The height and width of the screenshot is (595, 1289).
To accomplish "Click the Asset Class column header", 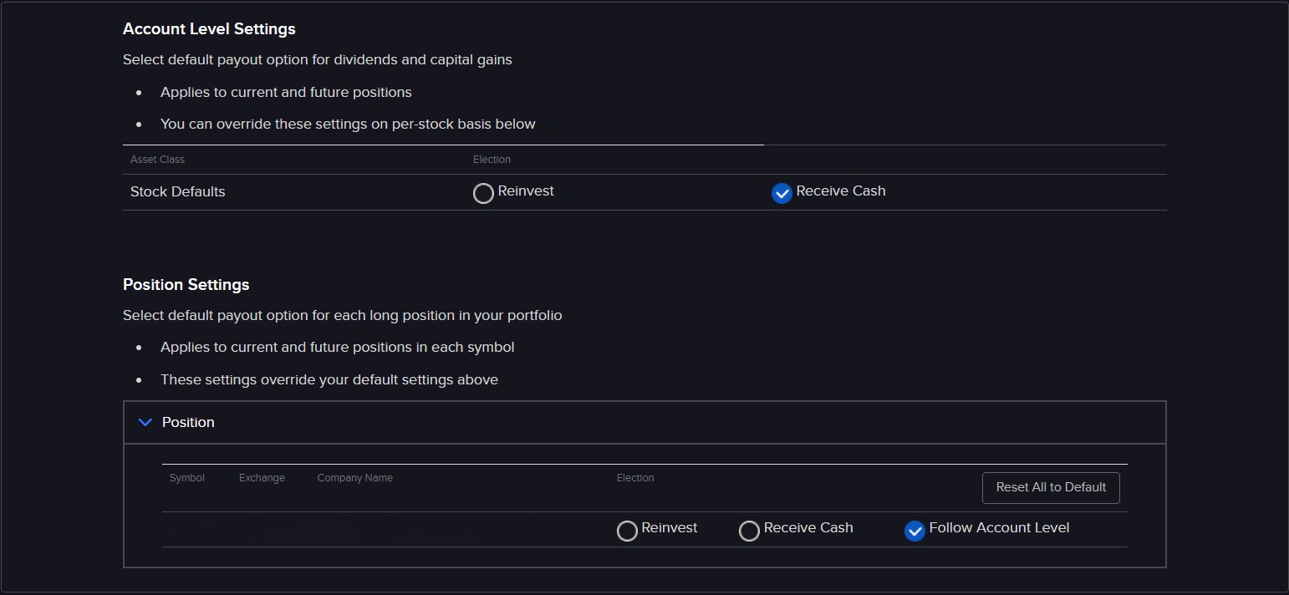I will coord(157,160).
